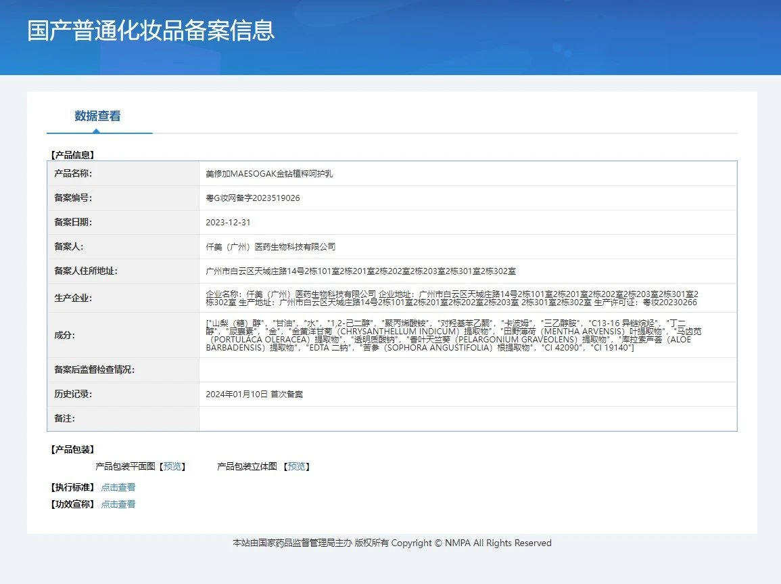Click the 【功效宣称】 label
Viewport: 781px width, 584px height.
tap(73, 504)
